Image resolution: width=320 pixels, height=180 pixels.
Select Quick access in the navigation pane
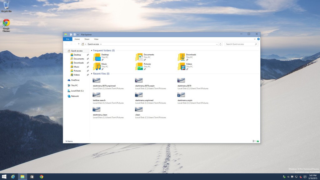[75, 51]
